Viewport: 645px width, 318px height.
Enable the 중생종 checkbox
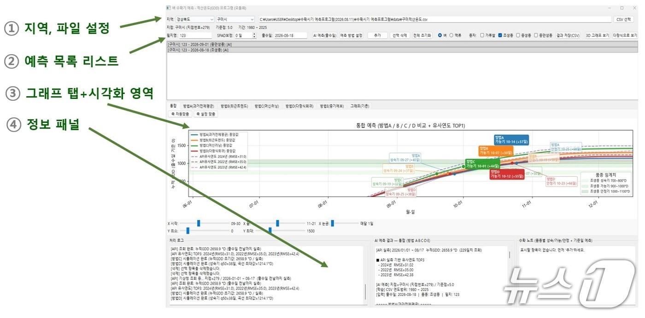click(x=518, y=35)
